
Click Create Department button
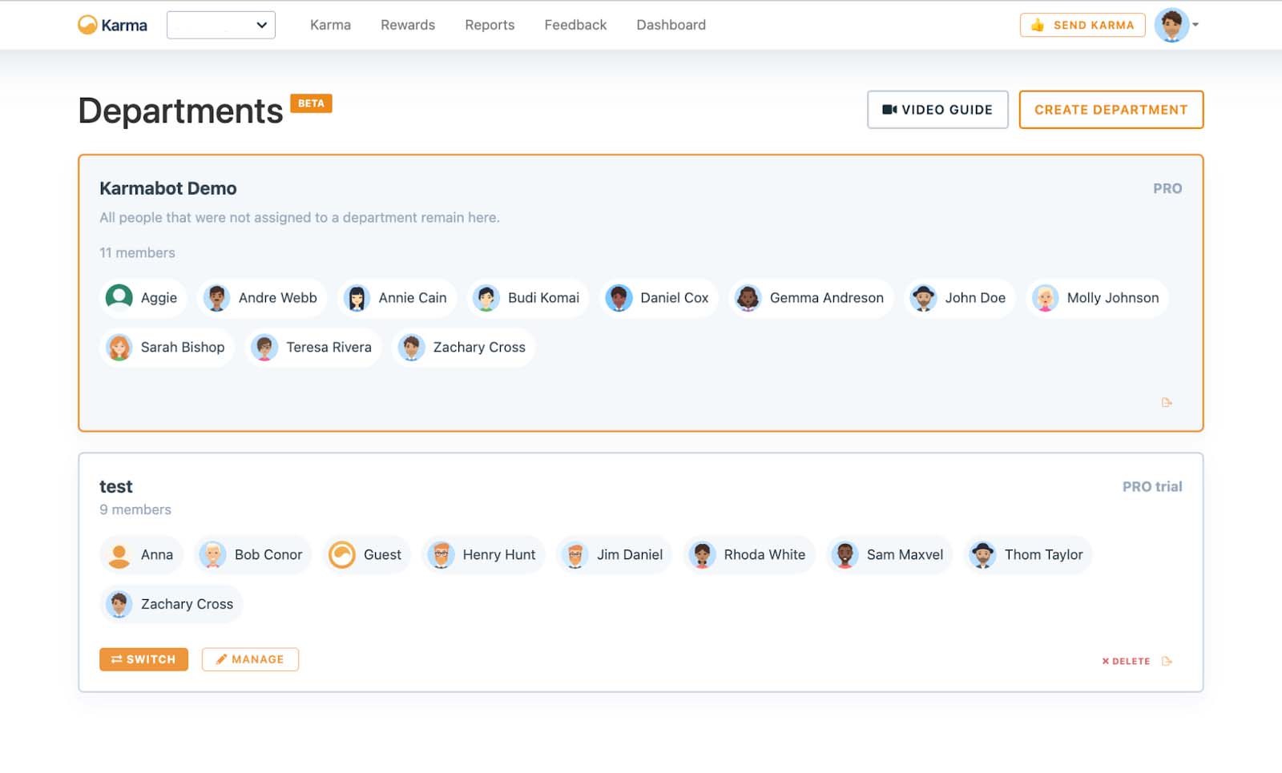(x=1111, y=110)
